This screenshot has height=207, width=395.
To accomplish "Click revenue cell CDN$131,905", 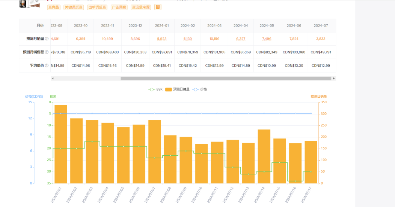I will coord(214,52).
